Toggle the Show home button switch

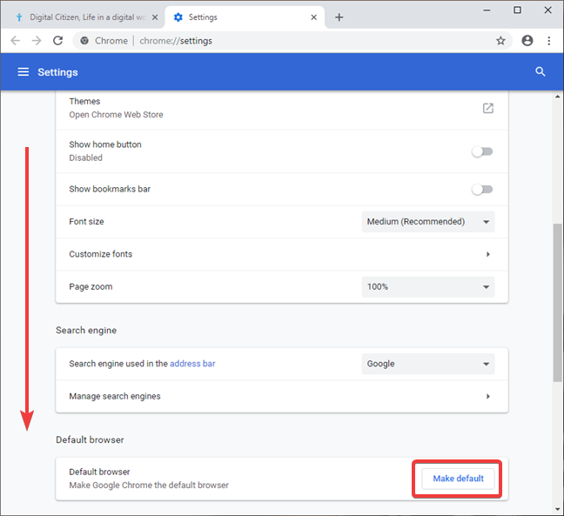pos(482,151)
